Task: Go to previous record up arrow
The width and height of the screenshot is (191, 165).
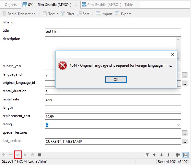Action: [154, 155]
